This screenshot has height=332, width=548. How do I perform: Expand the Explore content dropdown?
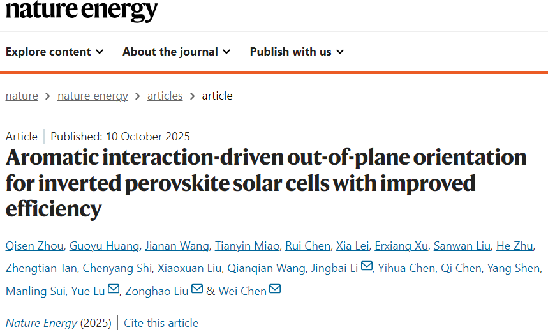pos(54,52)
